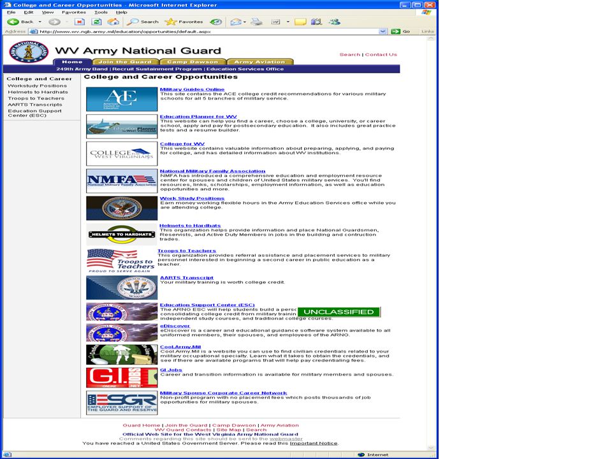Click the Important Notice link
612x459 pixels.
click(x=314, y=444)
